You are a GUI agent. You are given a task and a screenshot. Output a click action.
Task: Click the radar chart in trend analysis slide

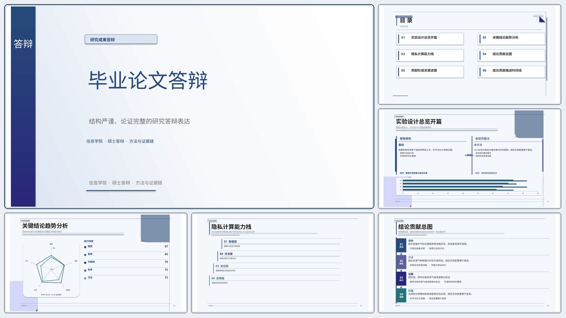[x=51, y=269]
